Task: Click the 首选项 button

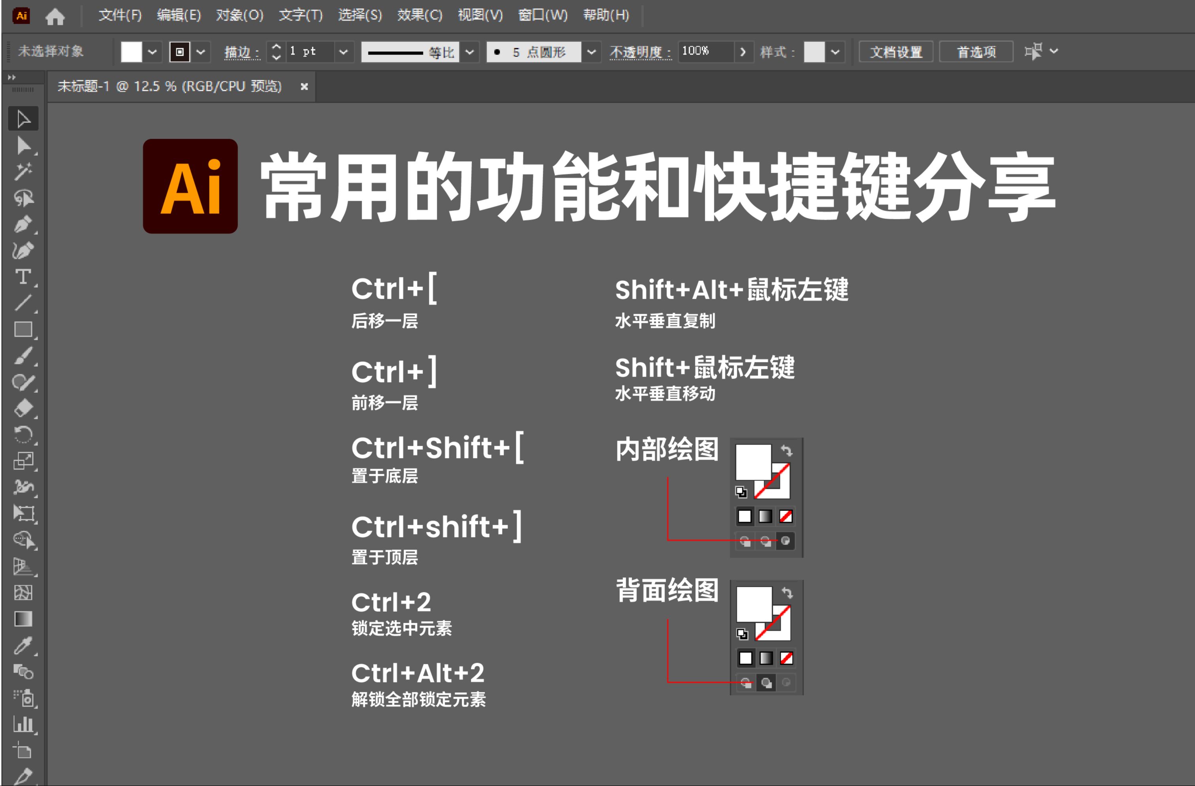Action: pyautogui.click(x=976, y=52)
